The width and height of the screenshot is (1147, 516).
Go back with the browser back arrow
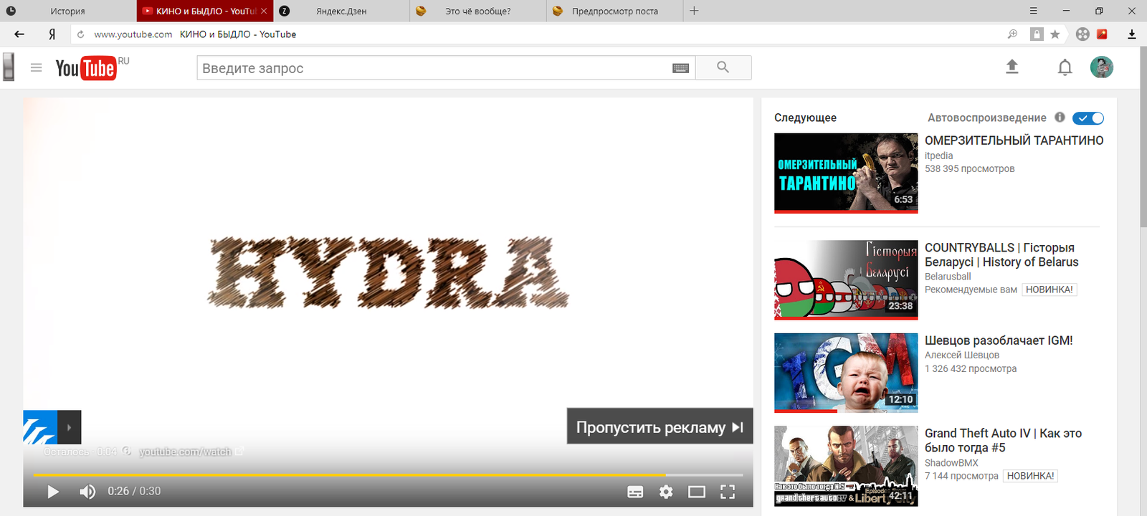pyautogui.click(x=19, y=34)
